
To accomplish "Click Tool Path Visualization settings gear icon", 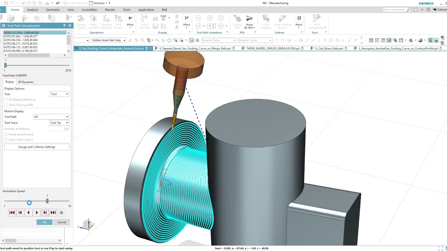I will pyautogui.click(x=3, y=25).
